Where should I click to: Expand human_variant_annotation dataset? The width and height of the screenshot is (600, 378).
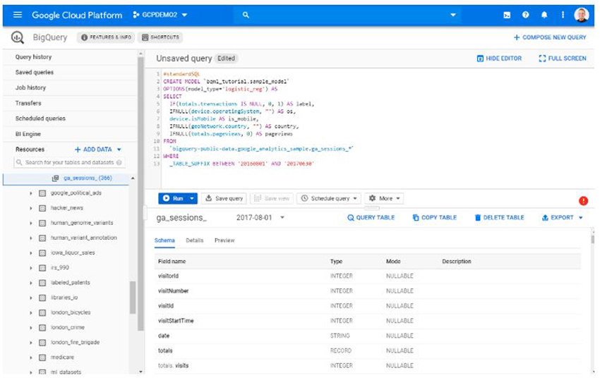[x=31, y=238]
